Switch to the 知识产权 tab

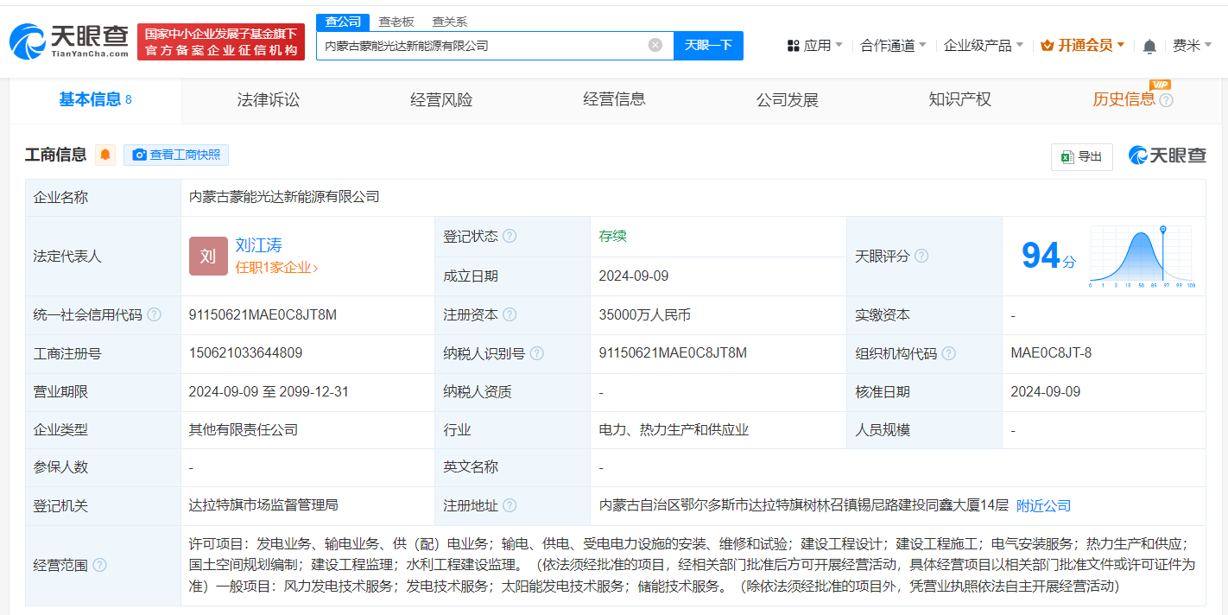coord(959,99)
